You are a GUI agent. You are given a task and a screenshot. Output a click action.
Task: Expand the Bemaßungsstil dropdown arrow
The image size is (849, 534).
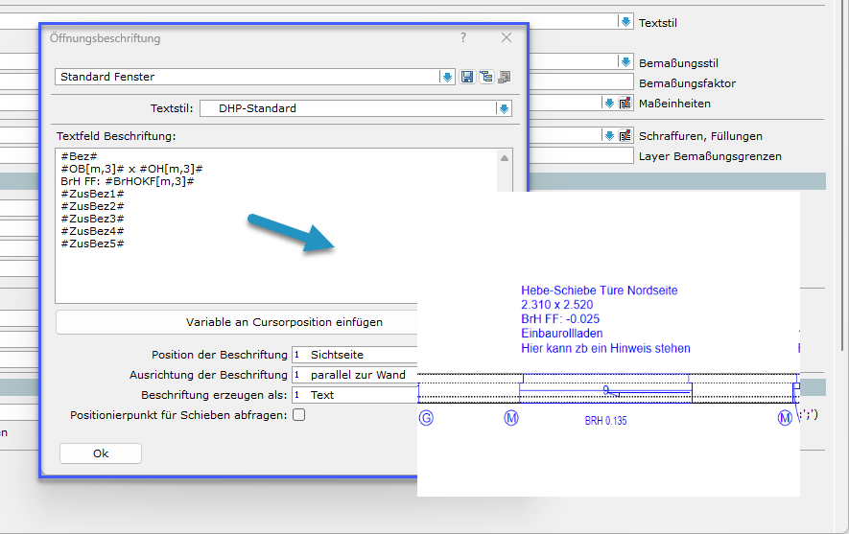(625, 61)
